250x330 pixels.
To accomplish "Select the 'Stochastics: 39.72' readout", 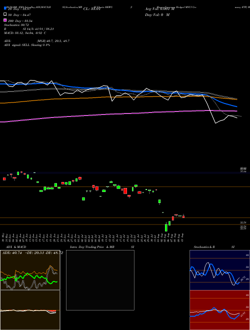I will (16, 25).
